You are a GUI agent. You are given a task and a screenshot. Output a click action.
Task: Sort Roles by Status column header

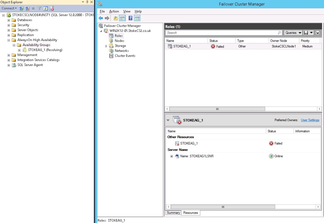click(x=221, y=41)
